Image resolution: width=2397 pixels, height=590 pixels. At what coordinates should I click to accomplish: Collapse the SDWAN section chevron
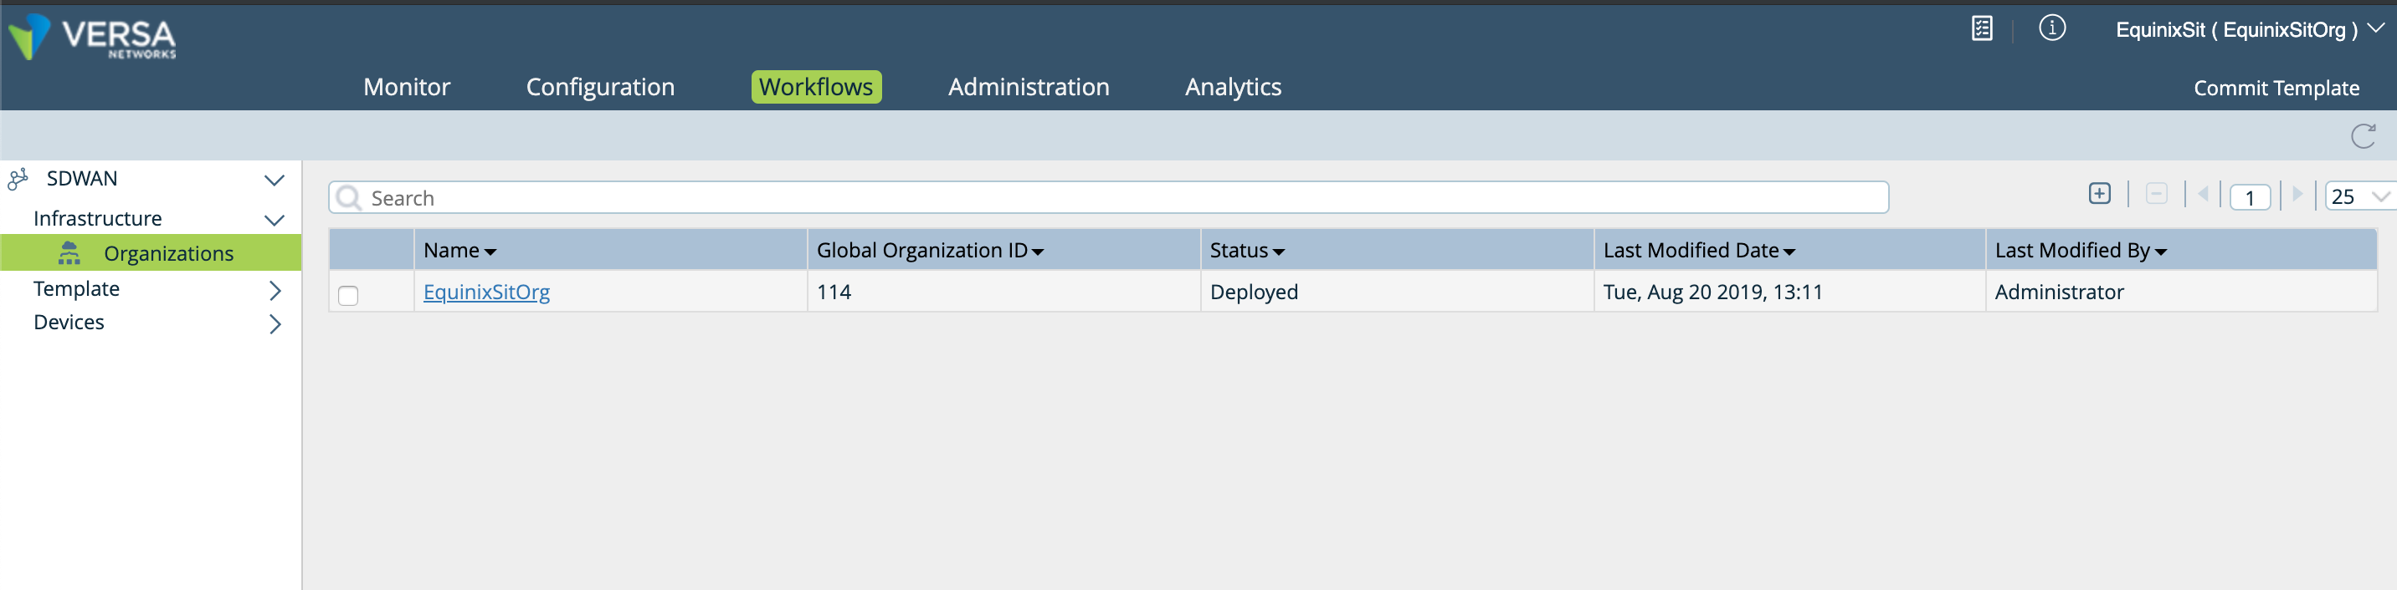click(274, 181)
